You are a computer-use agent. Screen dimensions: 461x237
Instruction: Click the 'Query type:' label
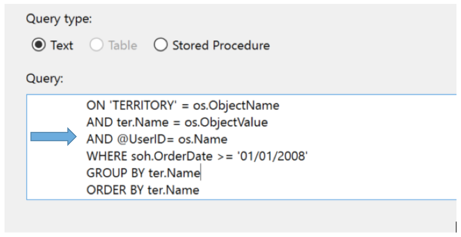pos(59,20)
